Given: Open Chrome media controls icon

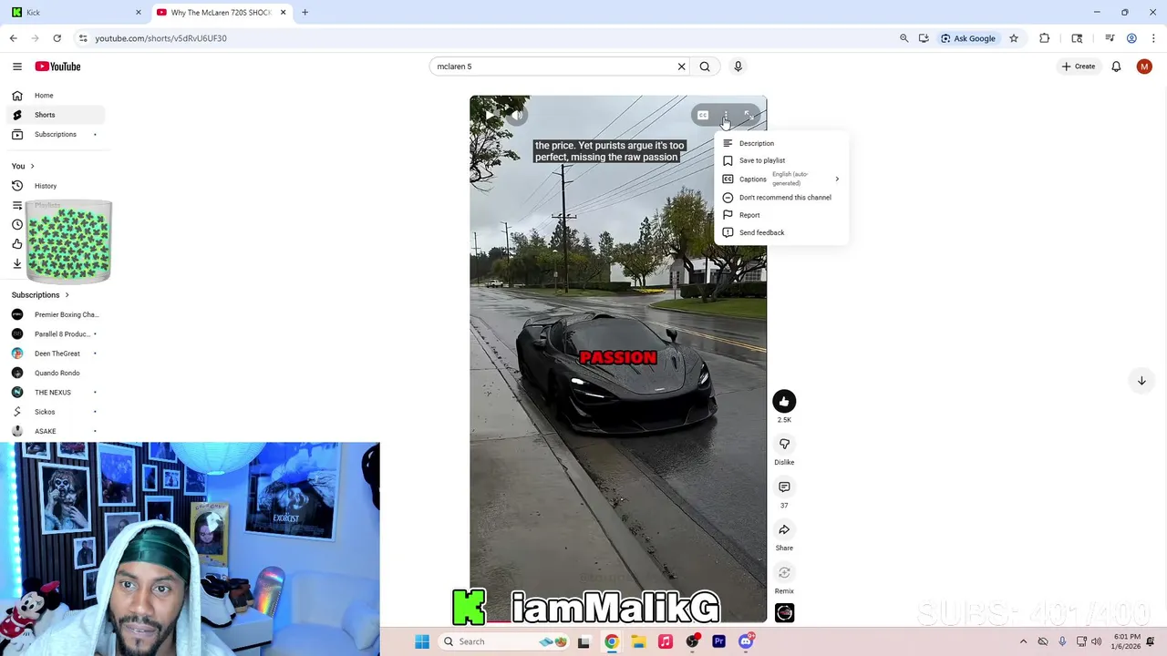Looking at the screenshot, I should 1110,38.
